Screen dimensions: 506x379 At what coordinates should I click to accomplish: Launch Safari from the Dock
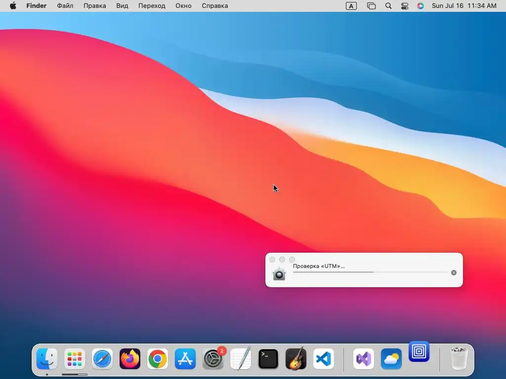(102, 359)
